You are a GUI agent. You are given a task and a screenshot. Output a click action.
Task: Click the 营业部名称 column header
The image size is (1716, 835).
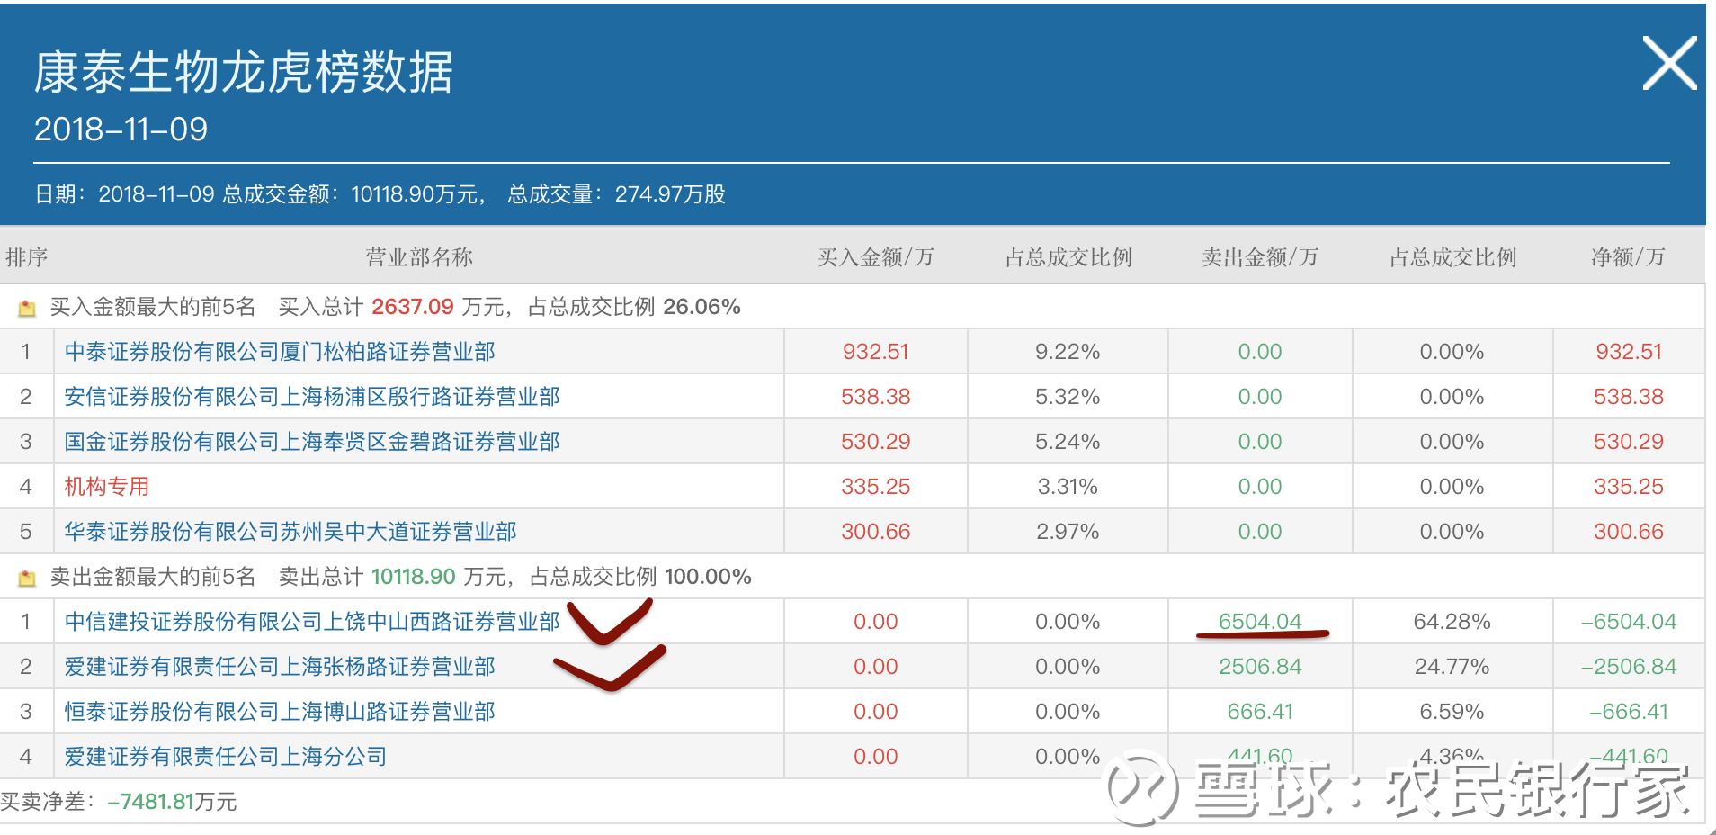point(419,257)
